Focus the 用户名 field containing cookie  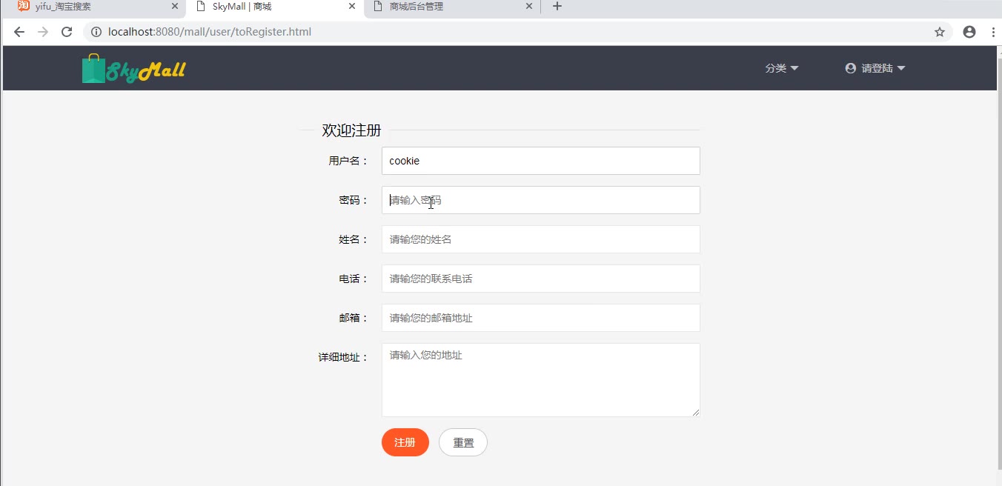541,161
